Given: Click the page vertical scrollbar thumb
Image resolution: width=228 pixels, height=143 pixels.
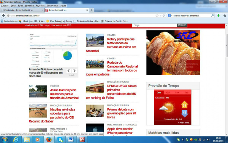Looking at the screenshot, I should pyautogui.click(x=226, y=45).
